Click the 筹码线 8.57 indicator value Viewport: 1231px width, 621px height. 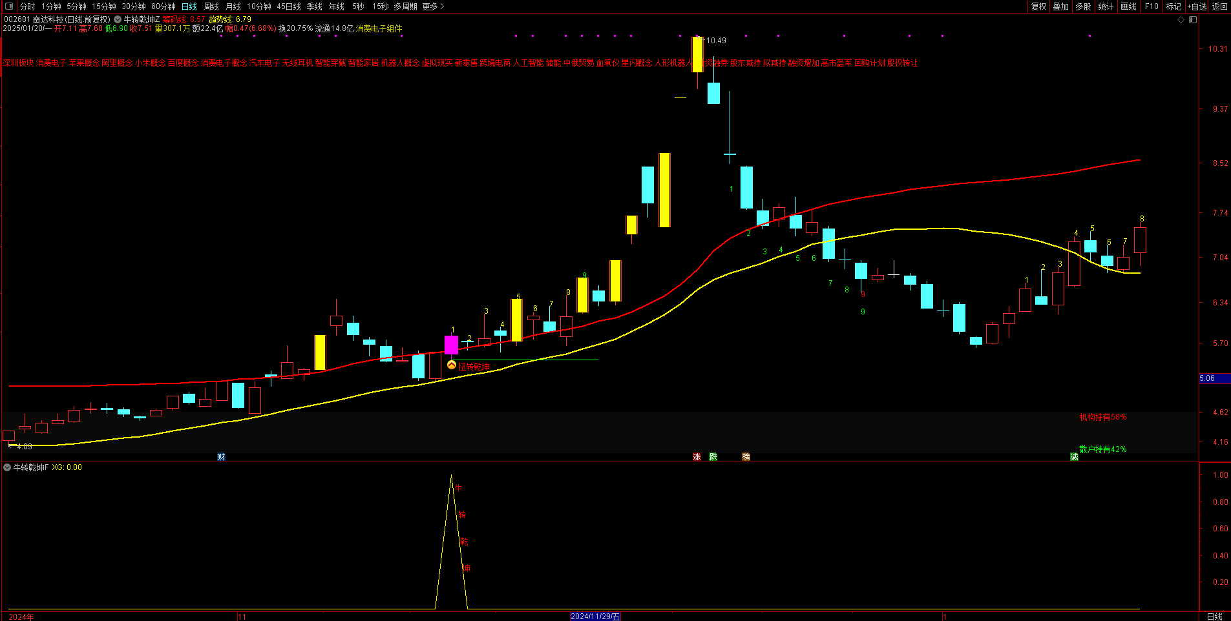184,20
